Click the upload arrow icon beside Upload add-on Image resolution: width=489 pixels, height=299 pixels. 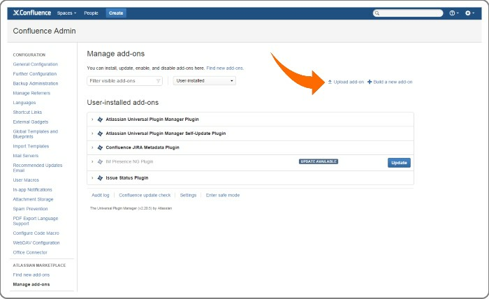pyautogui.click(x=330, y=82)
